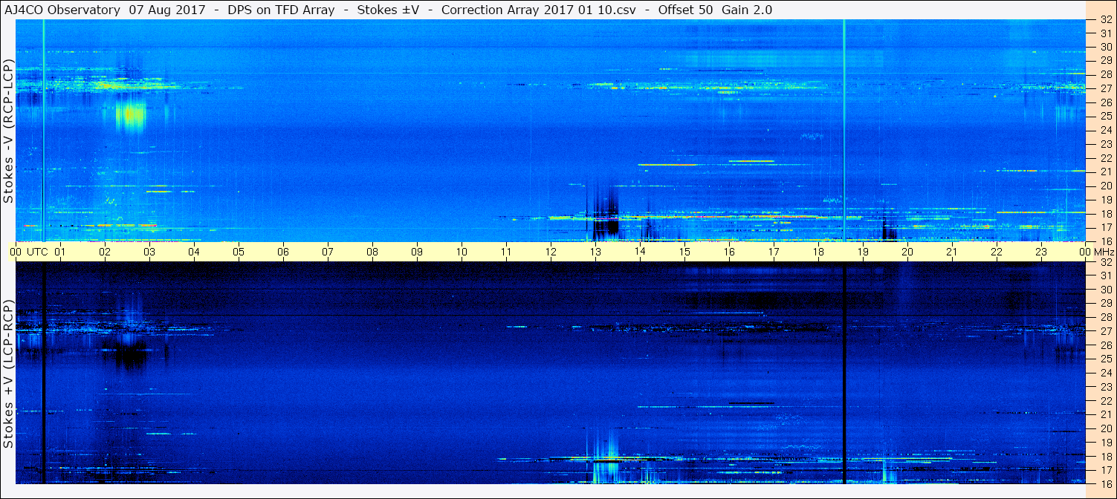Select the 02 hour mark on time axis

click(105, 252)
